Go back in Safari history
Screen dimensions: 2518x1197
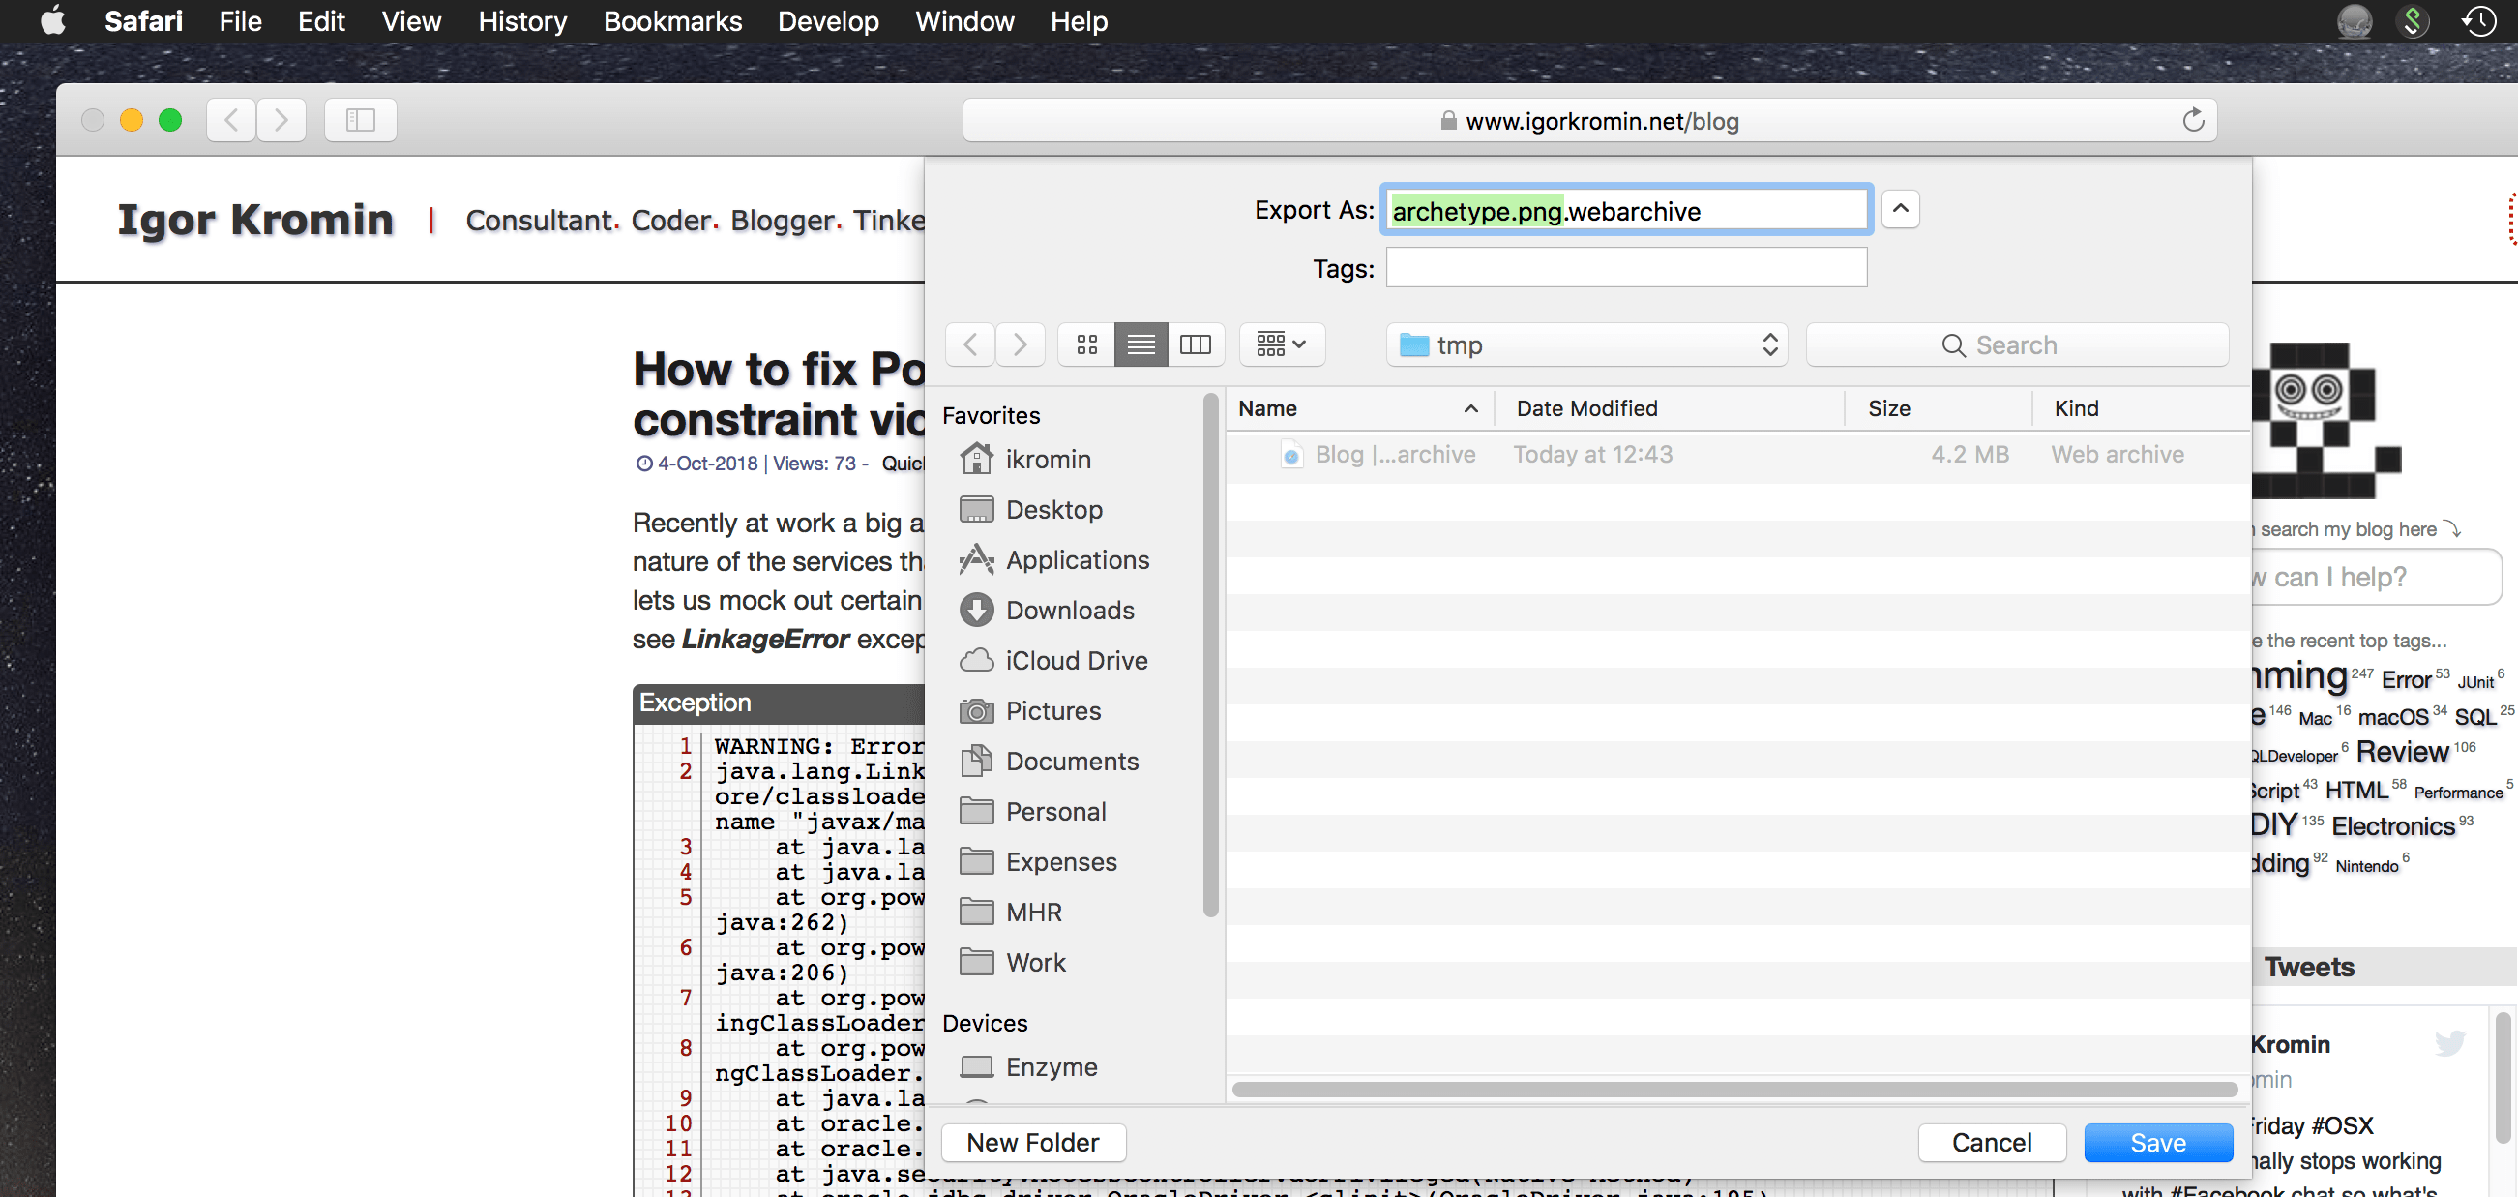(231, 120)
